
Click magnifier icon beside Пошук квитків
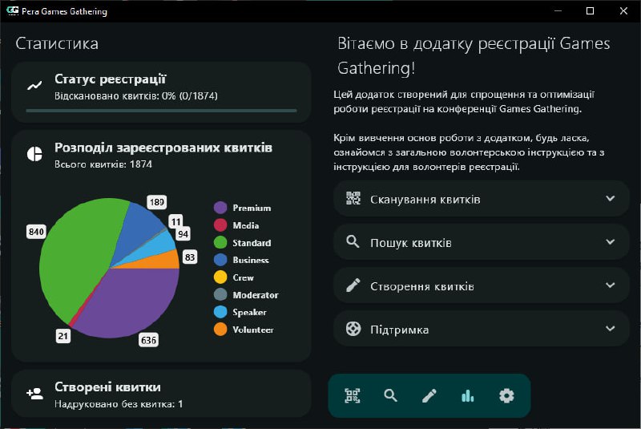353,241
